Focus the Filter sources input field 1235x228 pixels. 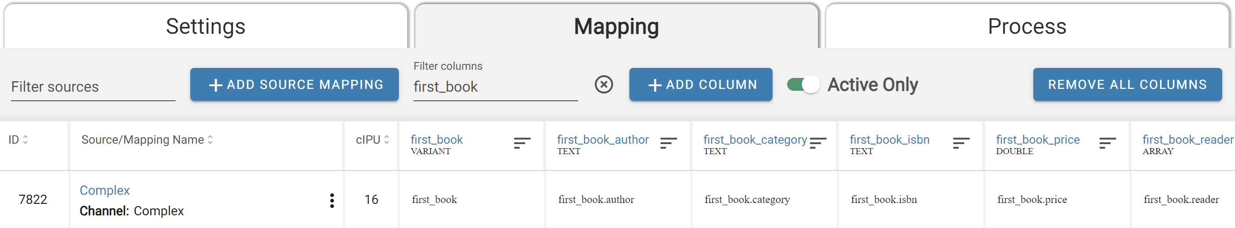(x=93, y=87)
